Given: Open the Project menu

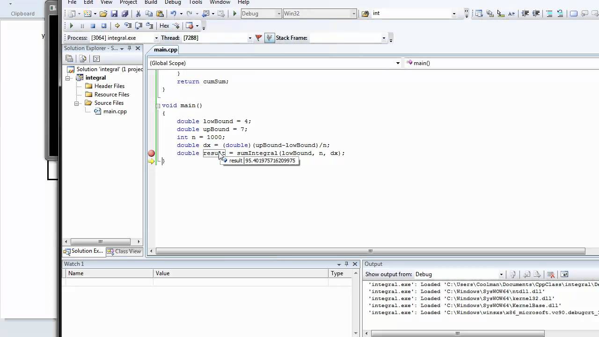Looking at the screenshot, I should click(128, 2).
